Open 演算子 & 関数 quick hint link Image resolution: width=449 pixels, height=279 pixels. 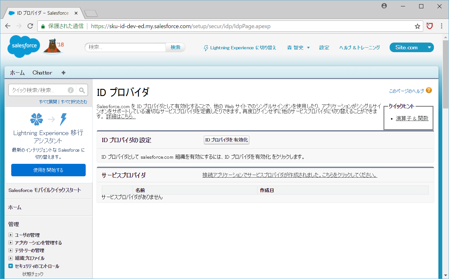pyautogui.click(x=412, y=118)
